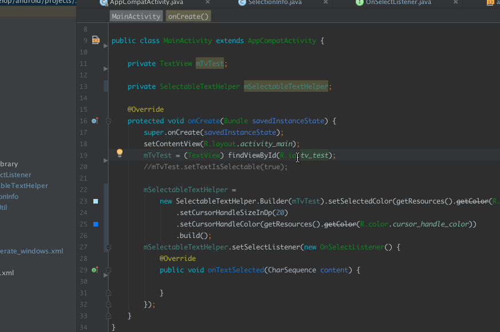Click the related XML file icon on line 9
This screenshot has height=332, width=500.
pos(96,40)
